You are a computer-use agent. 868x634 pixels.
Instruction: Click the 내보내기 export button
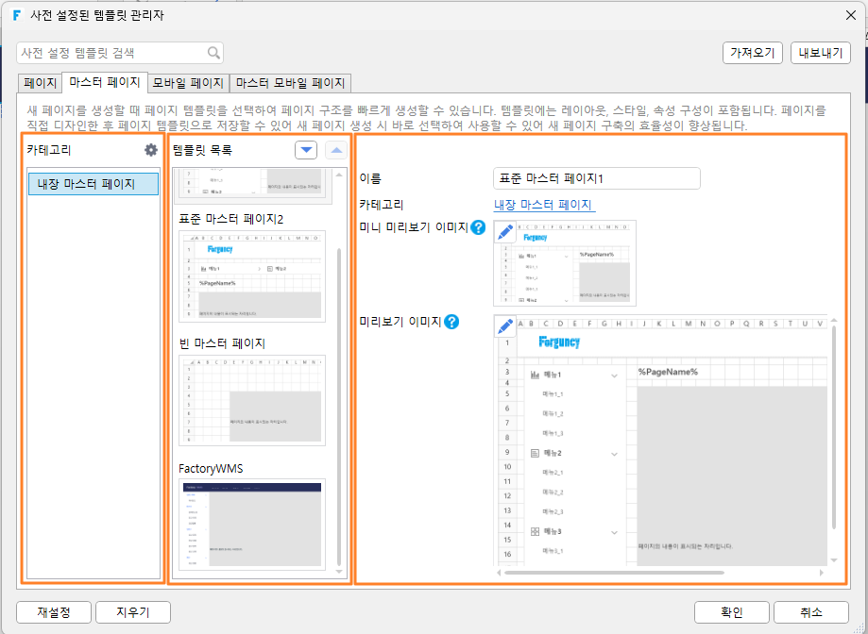pos(821,53)
